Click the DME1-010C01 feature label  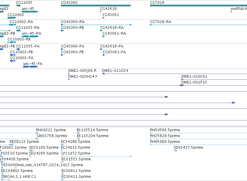point(194,77)
